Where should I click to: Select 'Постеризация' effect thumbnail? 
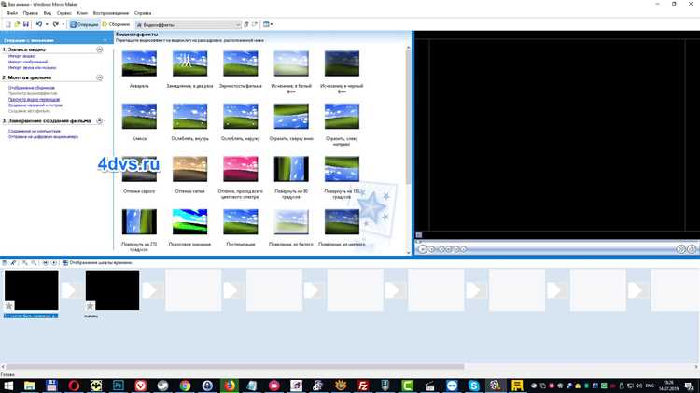241,221
